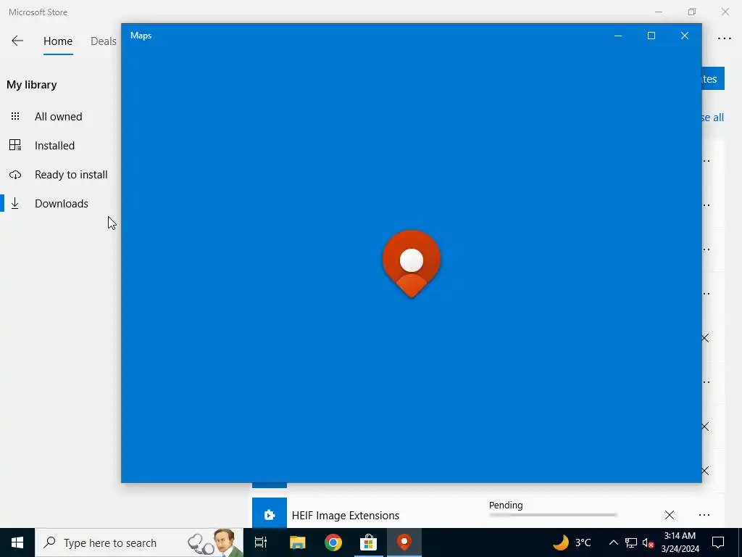Open the HEIF Image Extensions app tile icon
The height and width of the screenshot is (557, 742).
(x=270, y=514)
